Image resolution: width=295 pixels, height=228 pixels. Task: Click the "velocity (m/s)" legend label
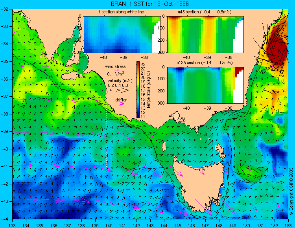(120, 81)
